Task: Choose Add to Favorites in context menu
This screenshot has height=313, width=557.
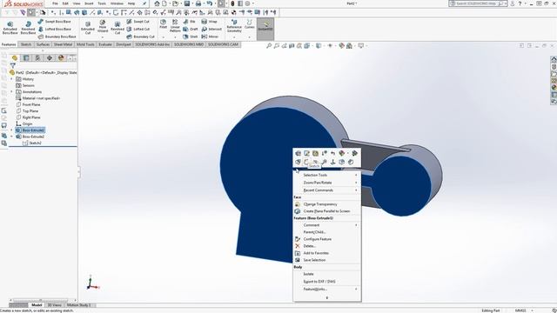Action: click(x=327, y=253)
